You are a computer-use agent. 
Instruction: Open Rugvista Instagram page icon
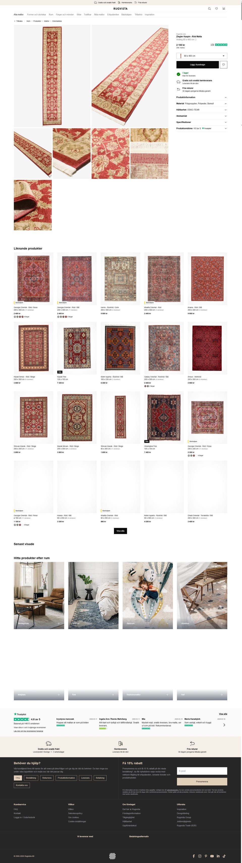(200, 856)
